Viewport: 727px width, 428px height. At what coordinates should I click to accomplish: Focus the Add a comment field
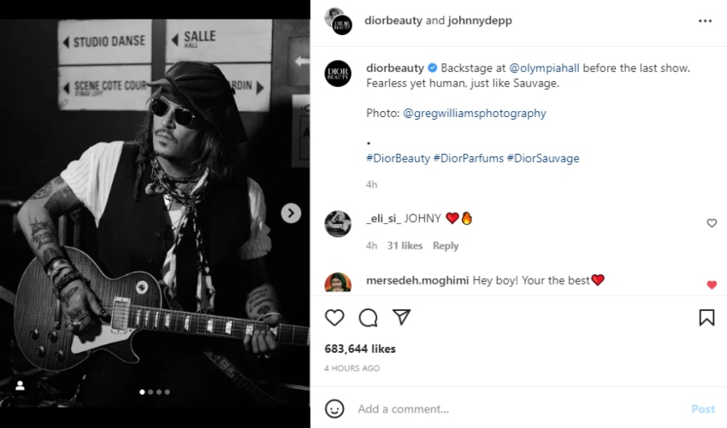513,408
